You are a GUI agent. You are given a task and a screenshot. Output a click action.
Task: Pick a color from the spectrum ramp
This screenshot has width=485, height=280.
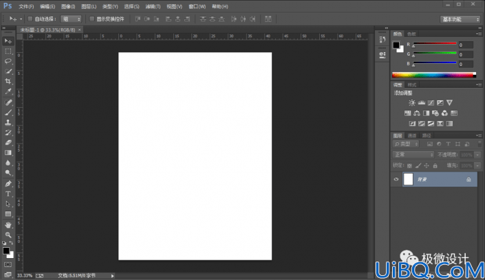(x=433, y=75)
